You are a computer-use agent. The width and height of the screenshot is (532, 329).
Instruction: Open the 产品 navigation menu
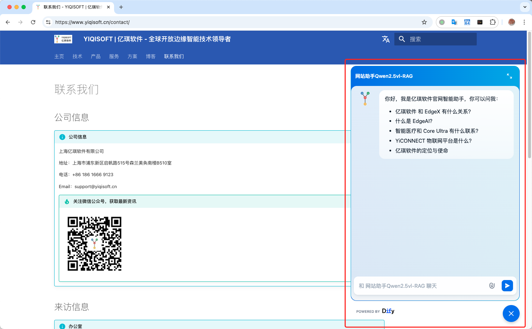(x=95, y=56)
